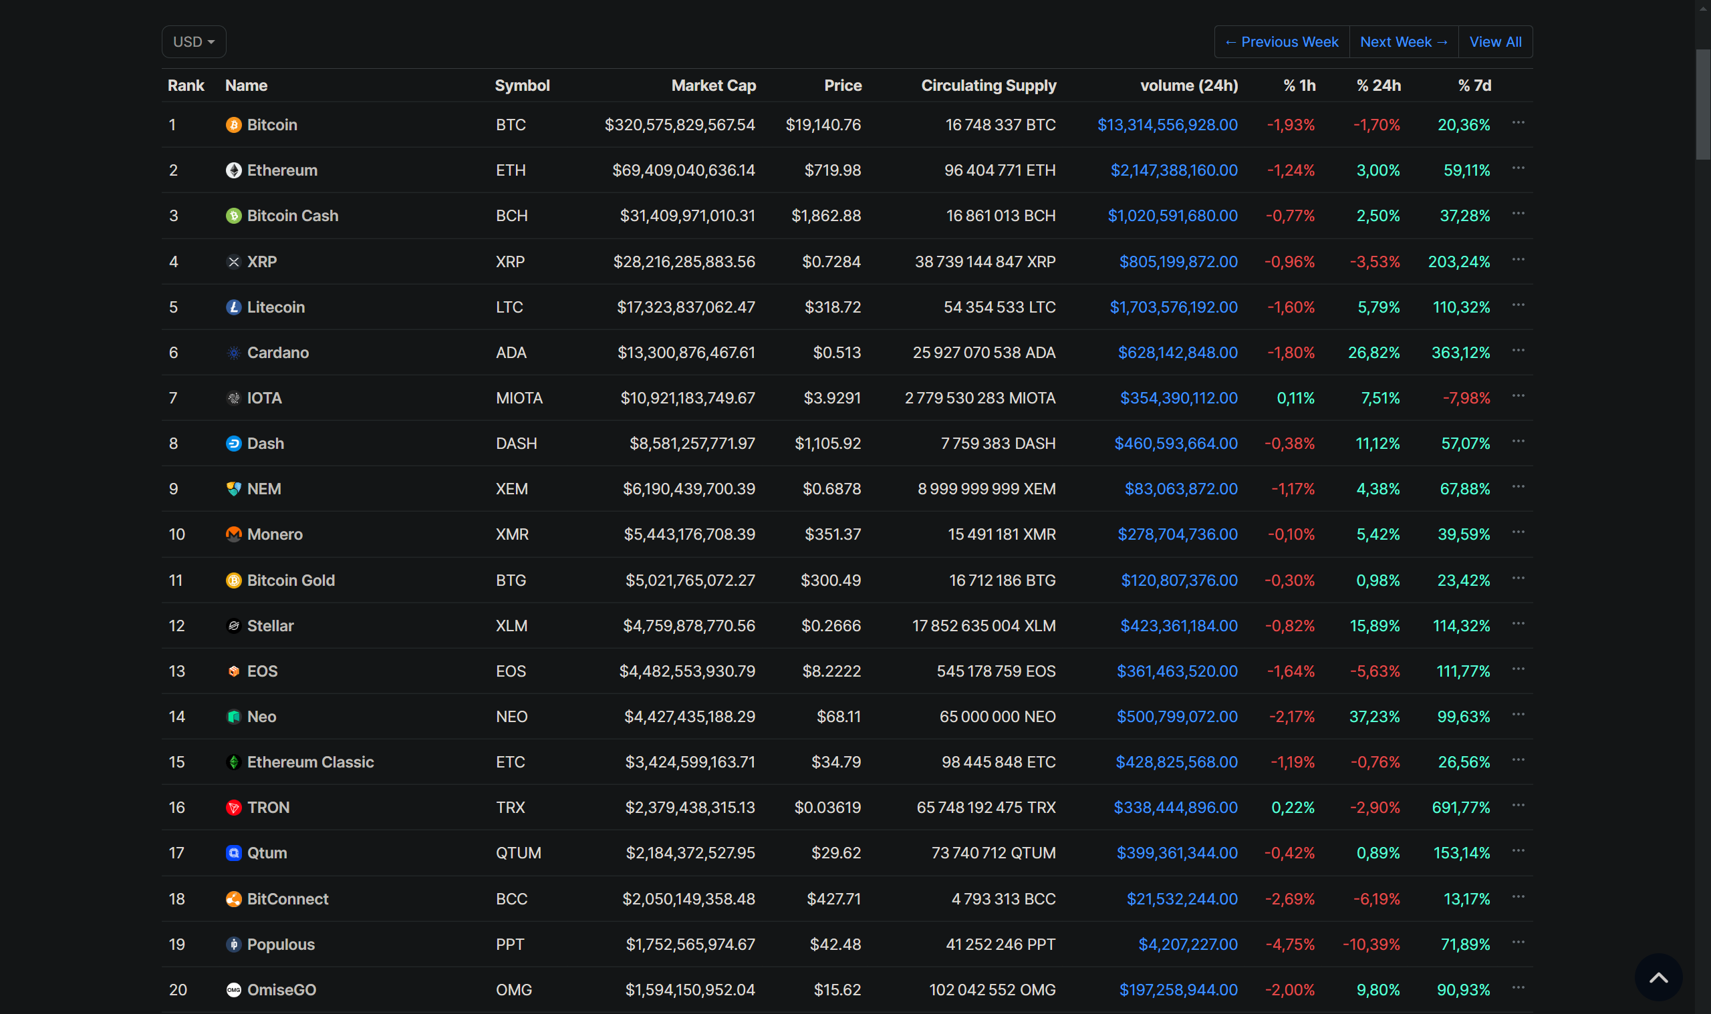Open Ethereum's 24h volume link
This screenshot has width=1711, height=1014.
point(1174,170)
